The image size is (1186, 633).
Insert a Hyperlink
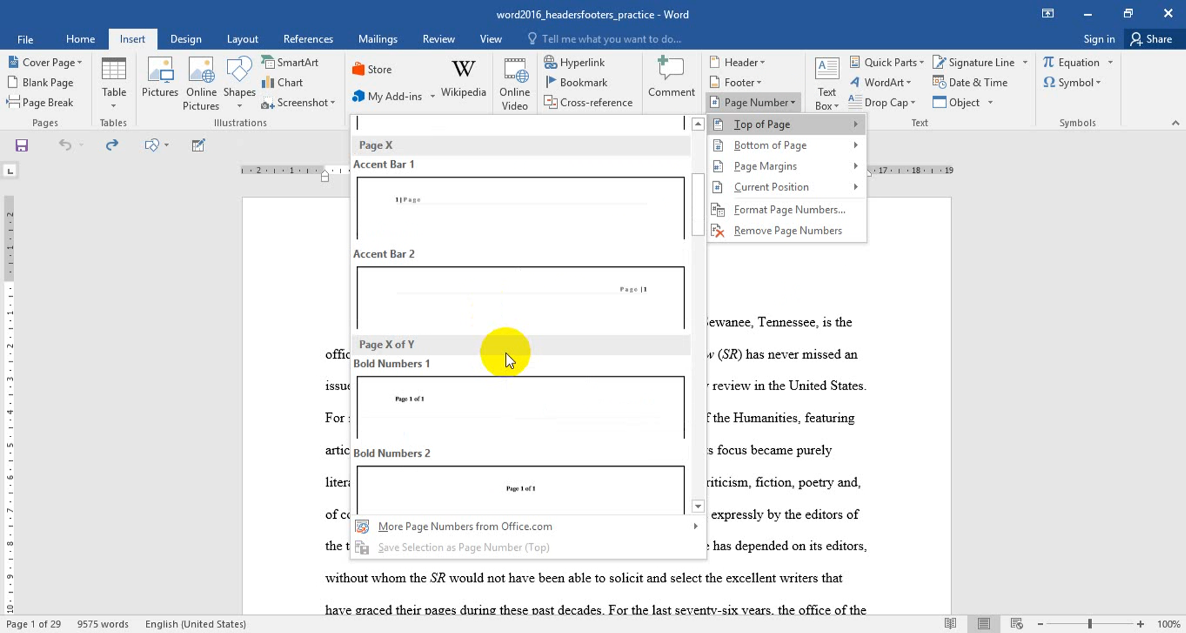pyautogui.click(x=574, y=62)
